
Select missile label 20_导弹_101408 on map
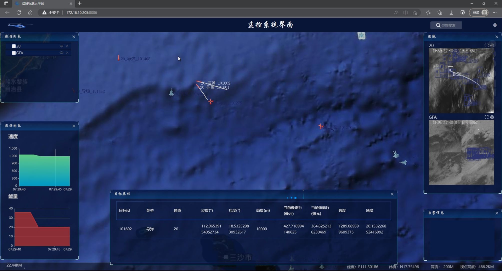tap(135, 59)
